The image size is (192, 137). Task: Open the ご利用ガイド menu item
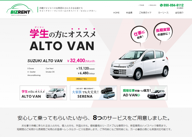[x=145, y=13]
